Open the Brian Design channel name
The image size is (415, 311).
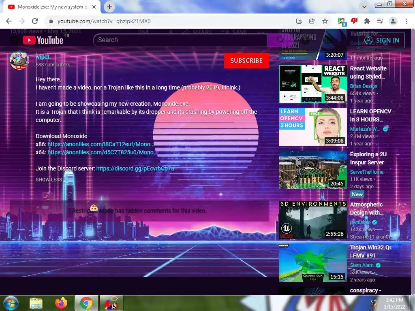click(364, 86)
